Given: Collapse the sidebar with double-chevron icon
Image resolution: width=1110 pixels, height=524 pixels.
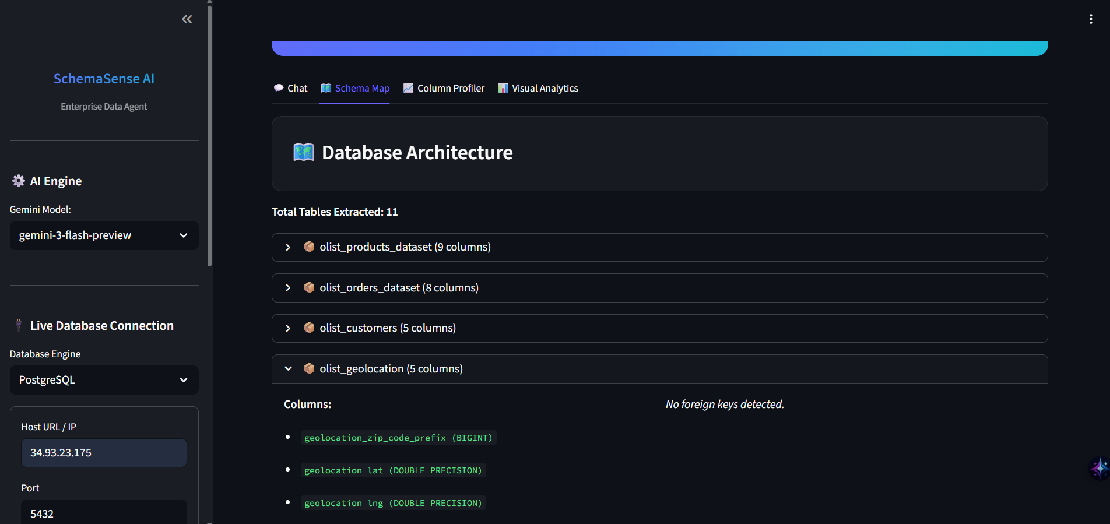Looking at the screenshot, I should (x=187, y=19).
